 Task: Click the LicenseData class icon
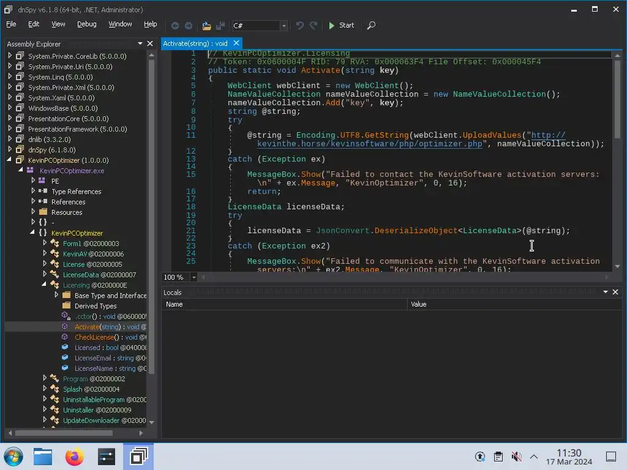point(54,274)
